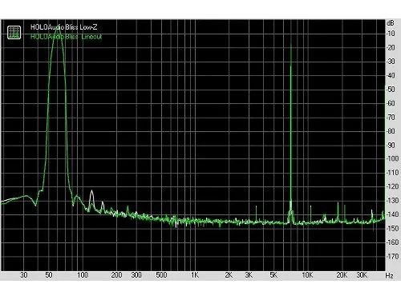Image resolution: width=401 pixels, height=300 pixels.
Task: Click the '5K' frequency axis label
Action: [273, 275]
